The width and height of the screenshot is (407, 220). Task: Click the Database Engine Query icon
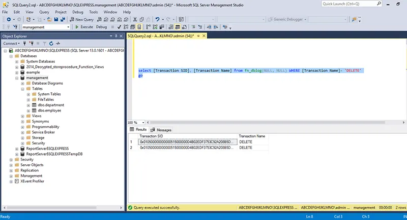99,19
